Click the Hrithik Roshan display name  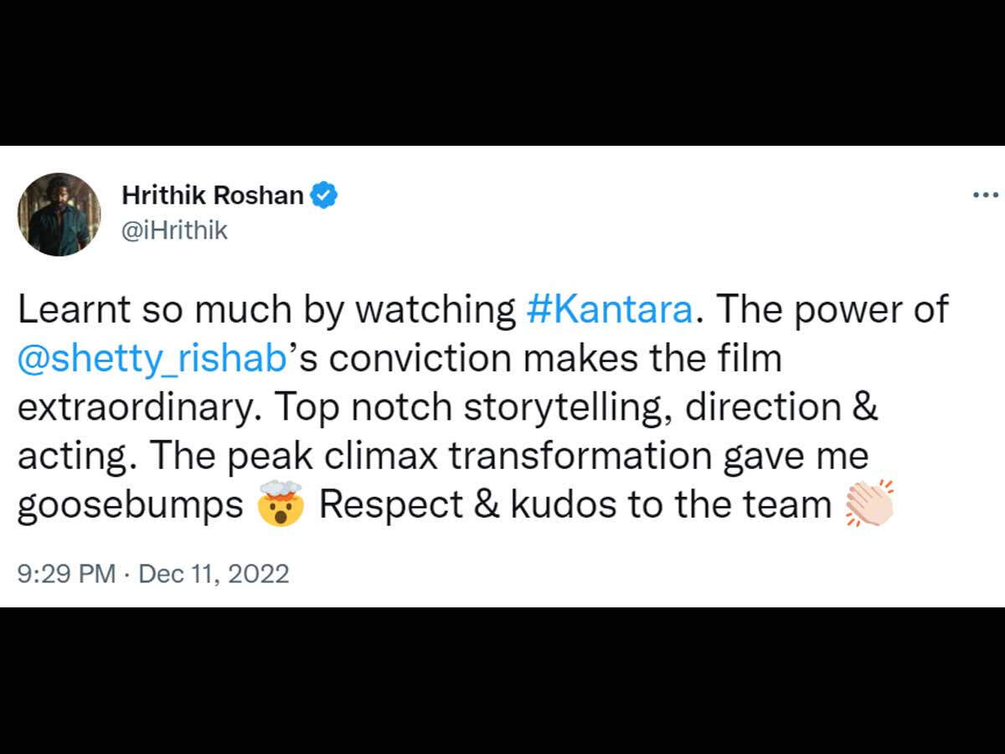point(213,196)
